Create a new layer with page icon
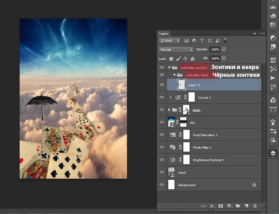This screenshot has width=279, height=214. [x=246, y=206]
